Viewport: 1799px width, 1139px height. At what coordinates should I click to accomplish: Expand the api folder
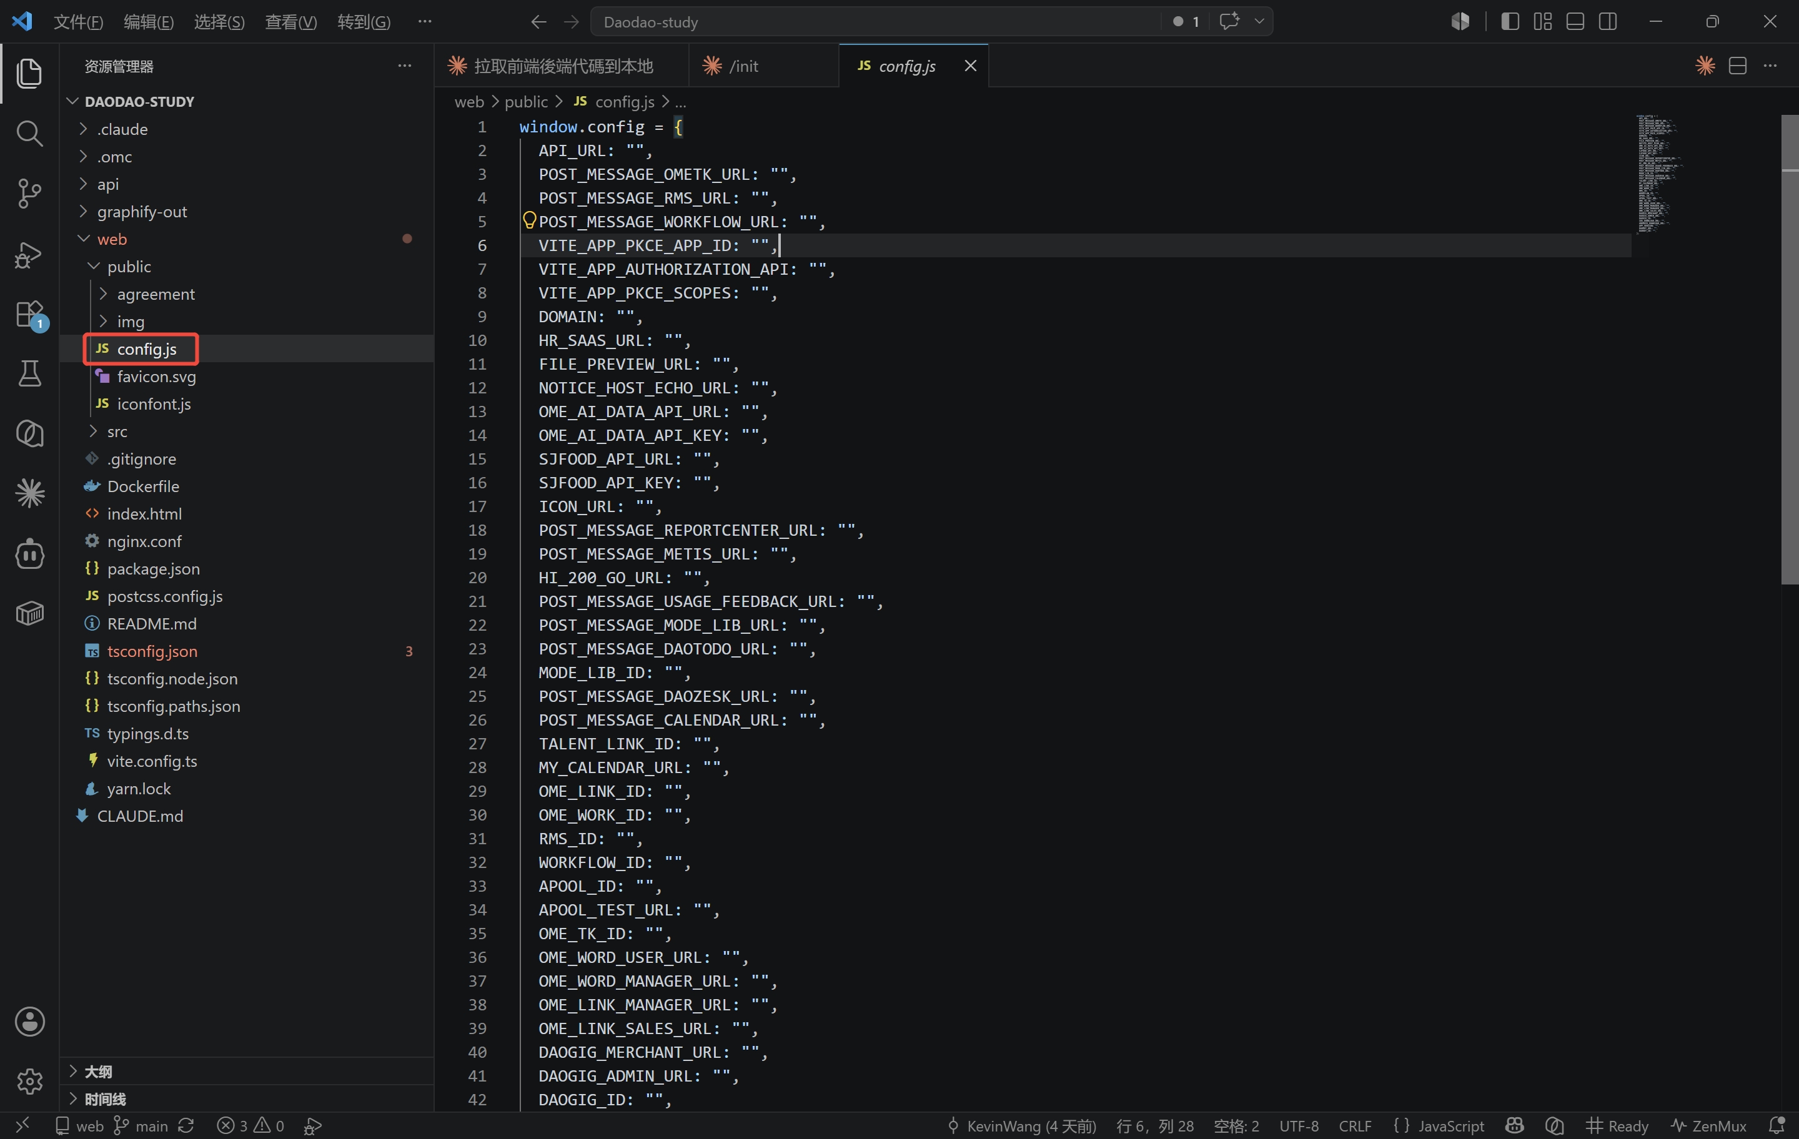(247, 184)
